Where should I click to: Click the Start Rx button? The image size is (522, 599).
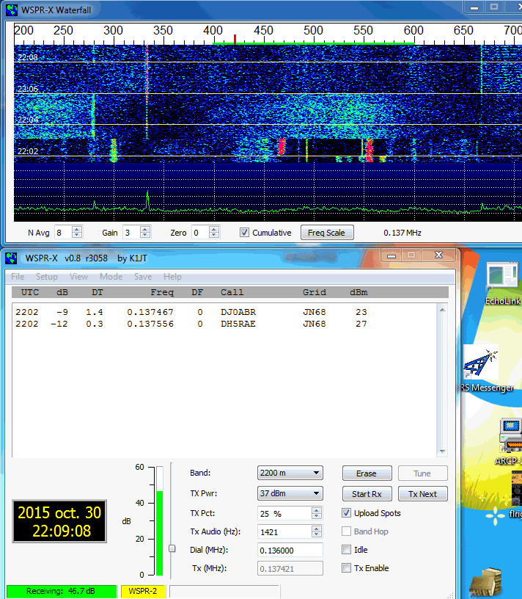click(x=367, y=494)
